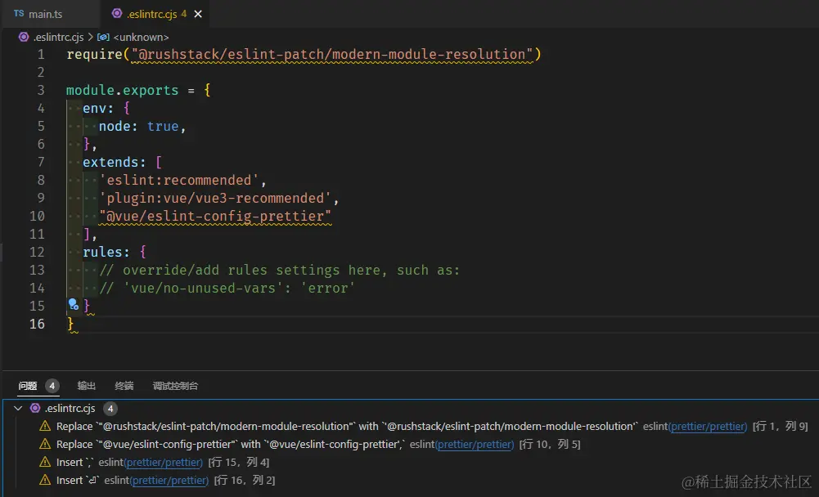The image size is (819, 497).
Task: Close the .eslintrc.cjs tab
Action: (198, 14)
